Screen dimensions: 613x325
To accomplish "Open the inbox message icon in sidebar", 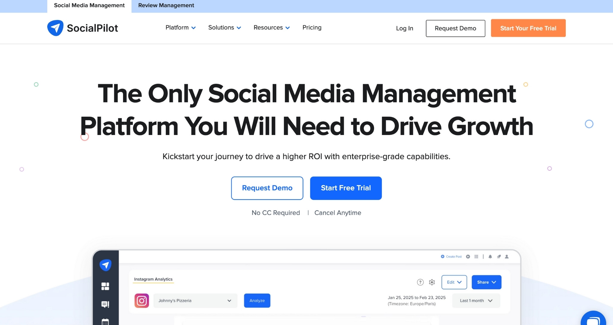I will [x=105, y=304].
